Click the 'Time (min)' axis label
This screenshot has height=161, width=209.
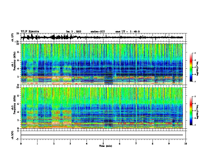coord(106,146)
